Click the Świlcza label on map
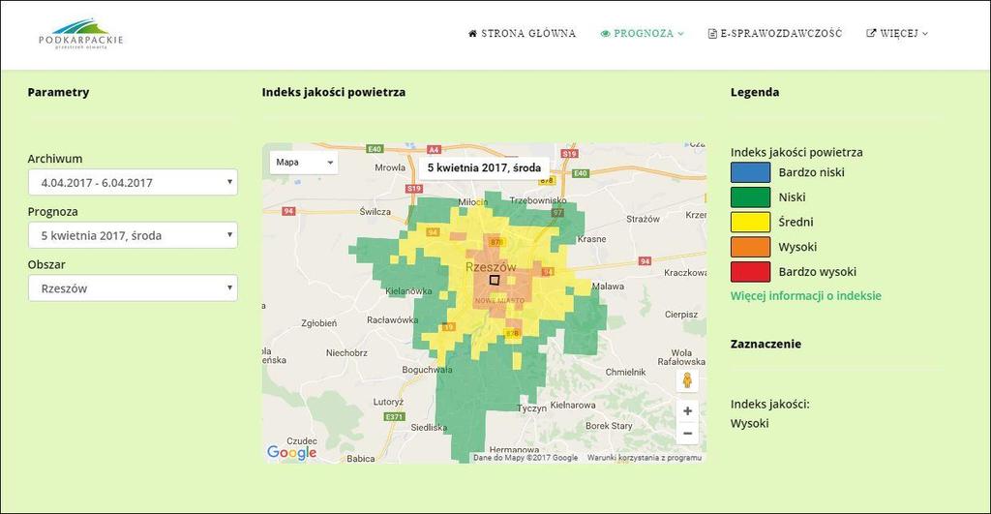This screenshot has height=514, width=991. pos(375,212)
